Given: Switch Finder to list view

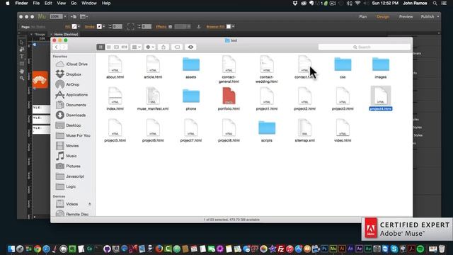Looking at the screenshot, I should click(x=108, y=47).
